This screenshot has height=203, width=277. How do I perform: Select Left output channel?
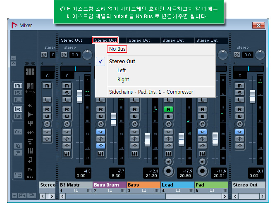[122, 71]
